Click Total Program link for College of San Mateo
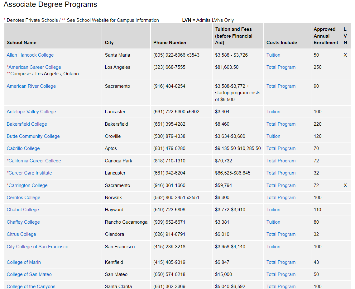This screenshot has width=355, height=289. (281, 274)
